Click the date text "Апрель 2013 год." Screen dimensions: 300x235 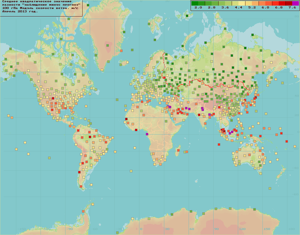click(x=20, y=11)
